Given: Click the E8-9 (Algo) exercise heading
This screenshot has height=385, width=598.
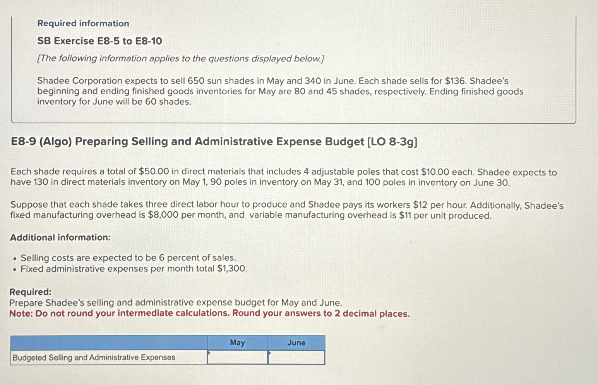Looking at the screenshot, I should click(213, 142).
